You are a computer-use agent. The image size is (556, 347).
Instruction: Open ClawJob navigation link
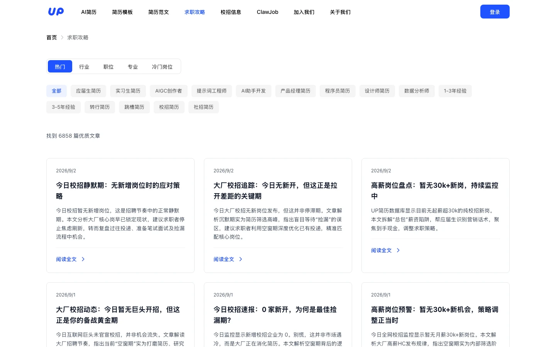coord(268,12)
